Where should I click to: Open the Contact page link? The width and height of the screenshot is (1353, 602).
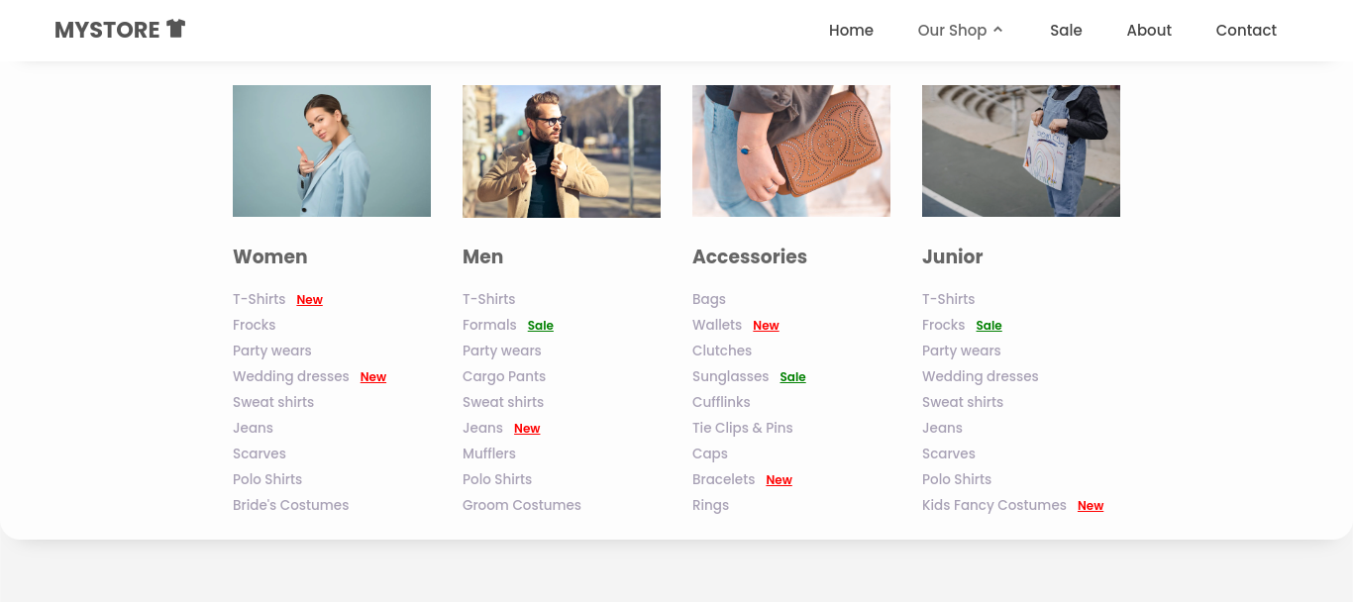click(x=1246, y=31)
